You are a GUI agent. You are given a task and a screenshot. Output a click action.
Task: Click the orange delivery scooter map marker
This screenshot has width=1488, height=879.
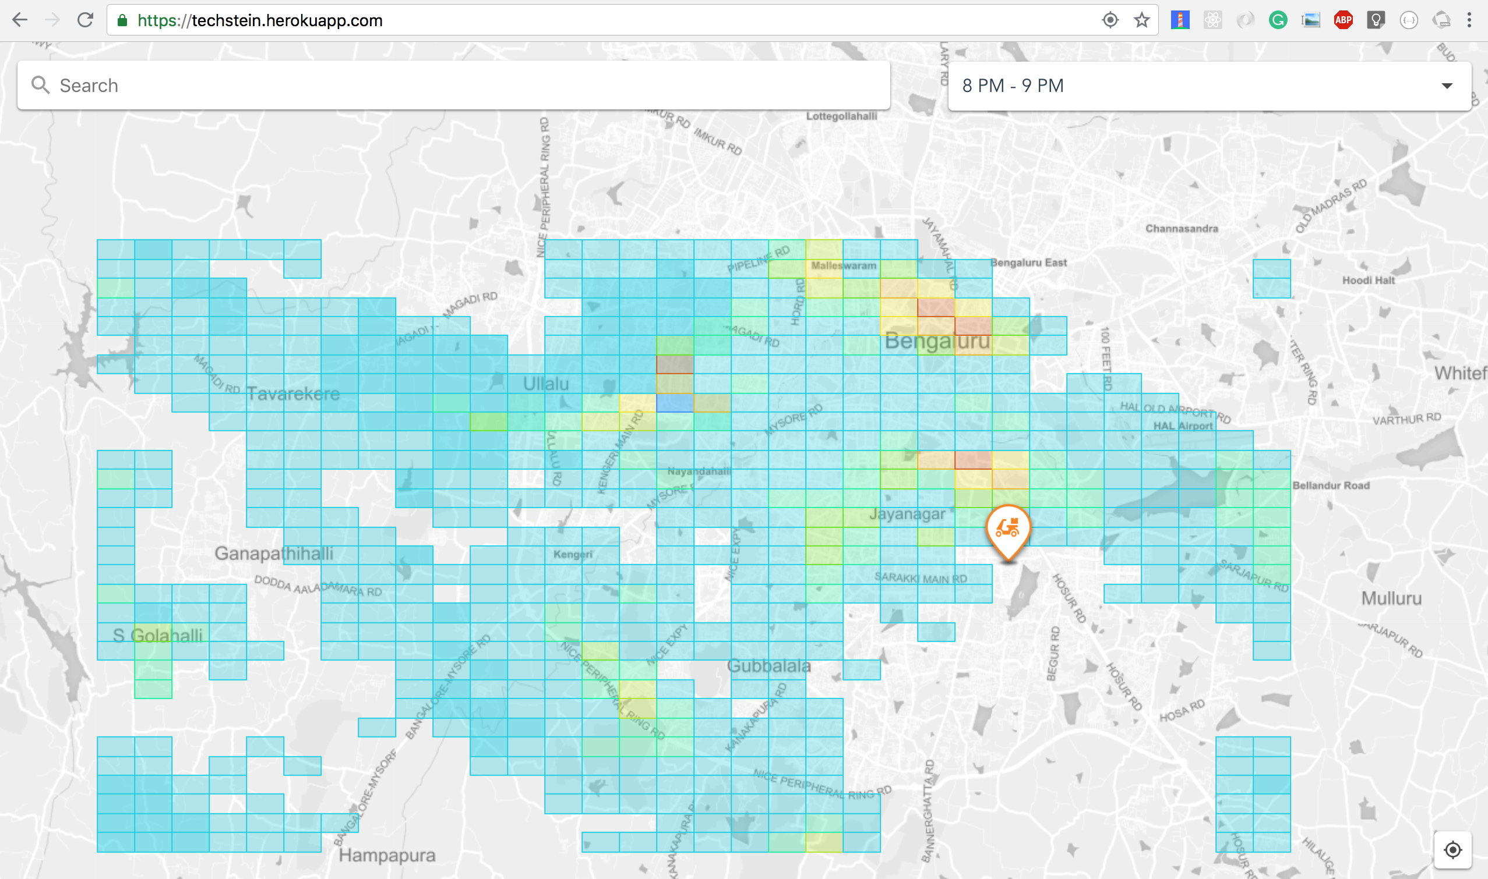pos(1008,529)
